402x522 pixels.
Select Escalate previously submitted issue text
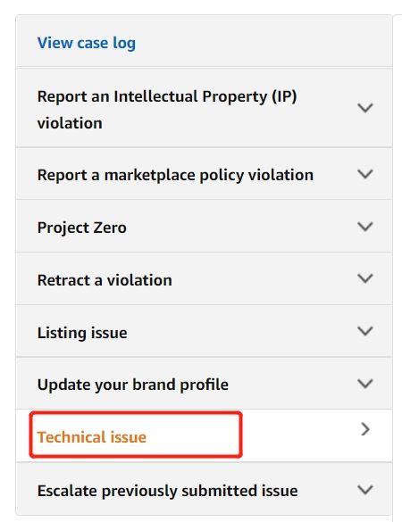168,491
